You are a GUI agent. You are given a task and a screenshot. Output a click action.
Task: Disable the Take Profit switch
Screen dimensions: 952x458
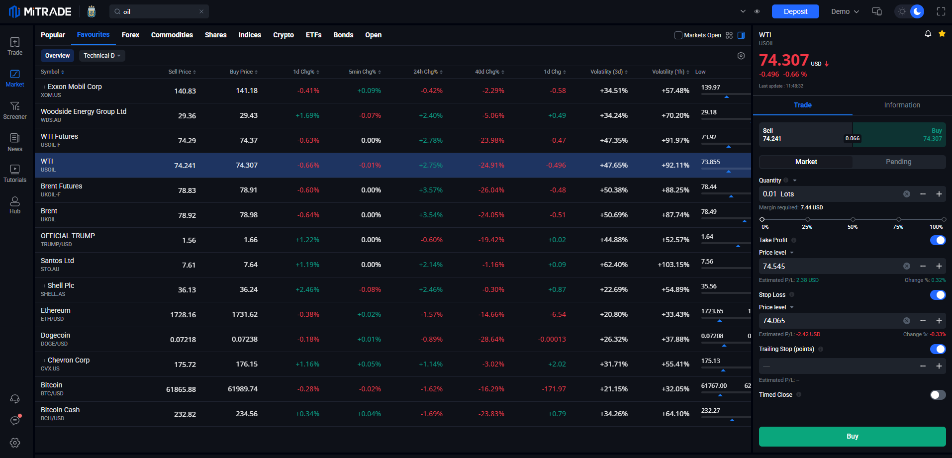[x=938, y=240]
